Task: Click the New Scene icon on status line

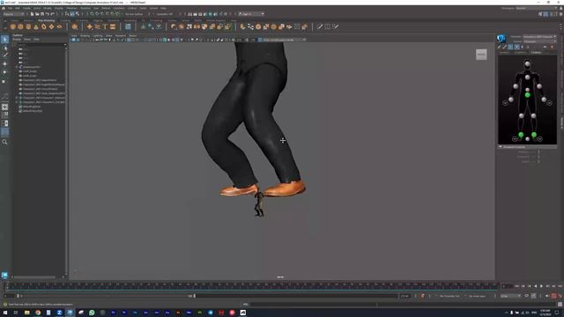Action: coord(32,14)
